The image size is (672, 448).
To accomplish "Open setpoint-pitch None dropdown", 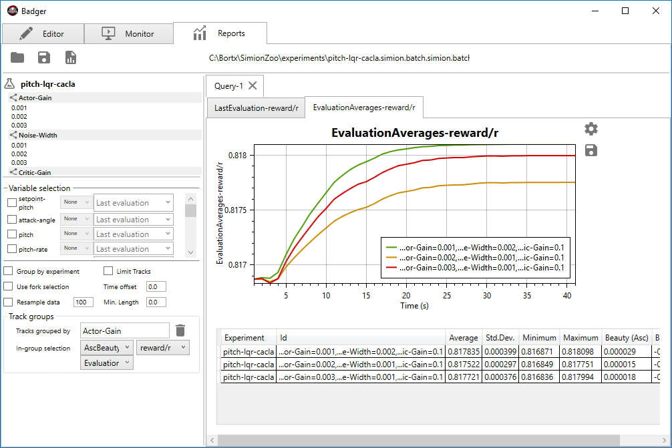I will click(x=76, y=202).
